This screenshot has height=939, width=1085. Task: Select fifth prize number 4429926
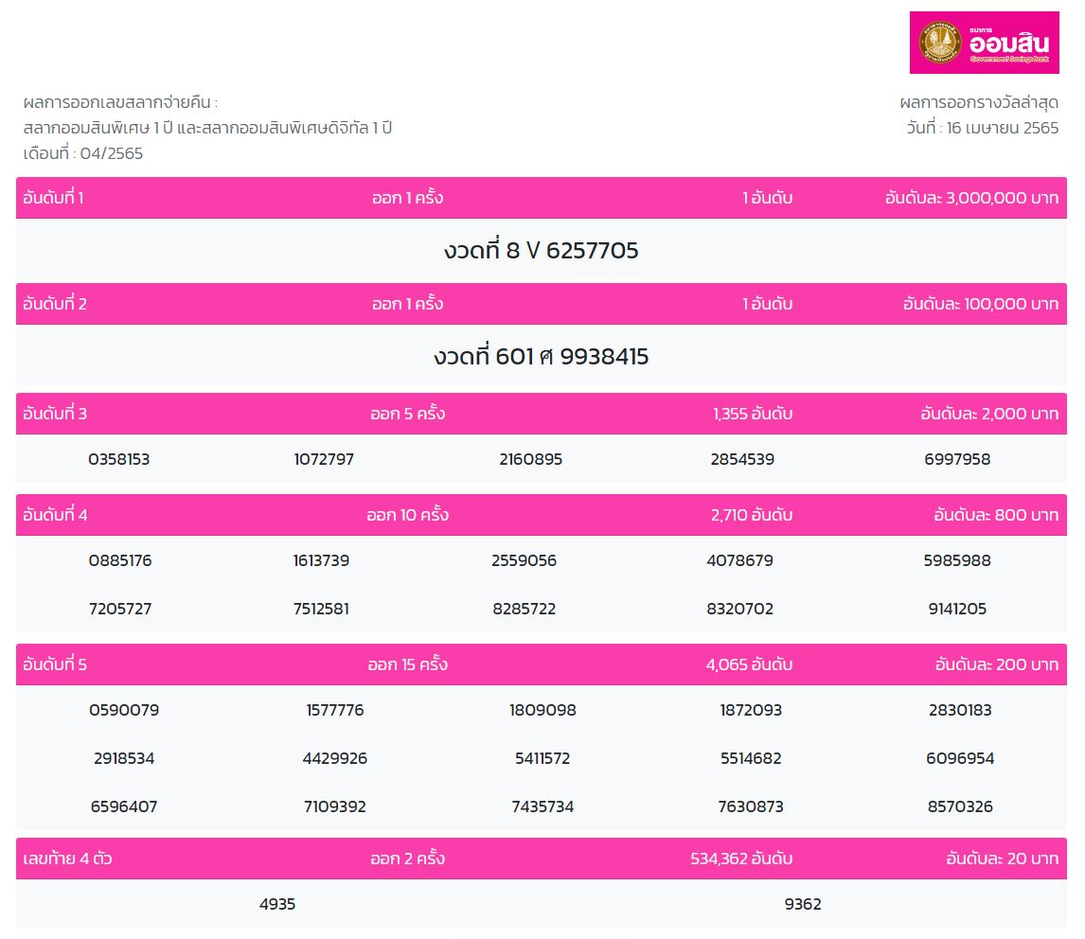coord(335,758)
